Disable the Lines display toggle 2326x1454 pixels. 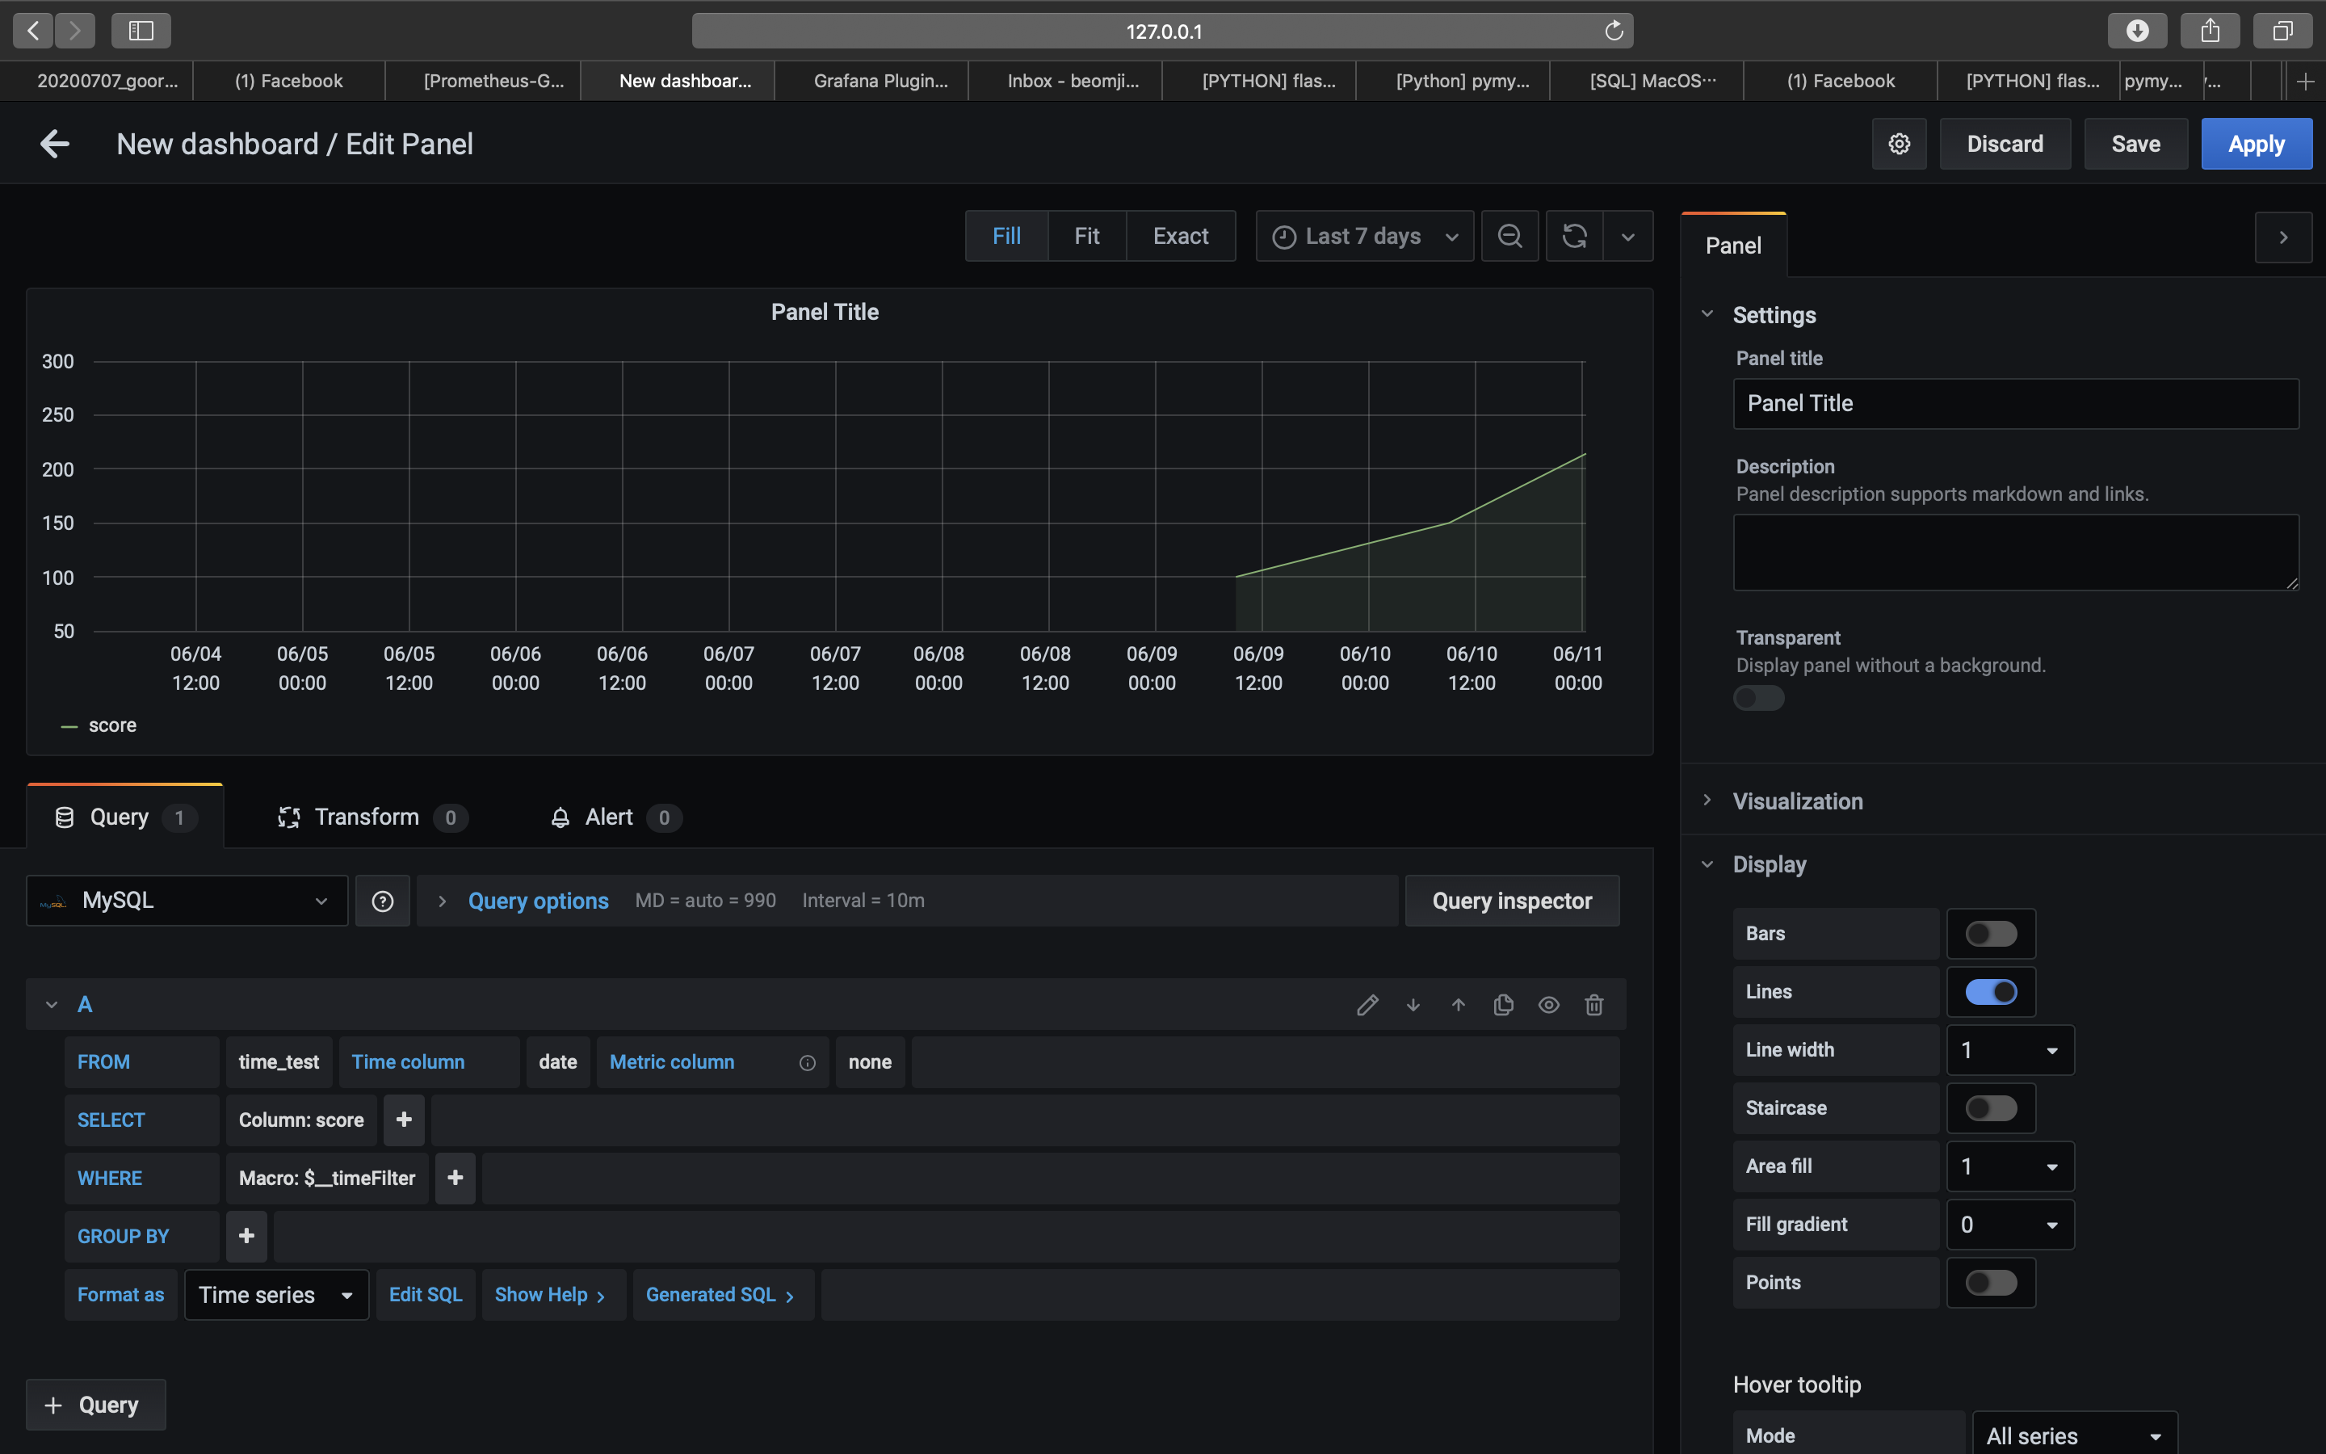click(x=1991, y=991)
